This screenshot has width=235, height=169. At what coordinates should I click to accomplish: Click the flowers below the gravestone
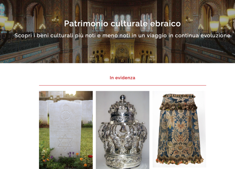[66, 159]
